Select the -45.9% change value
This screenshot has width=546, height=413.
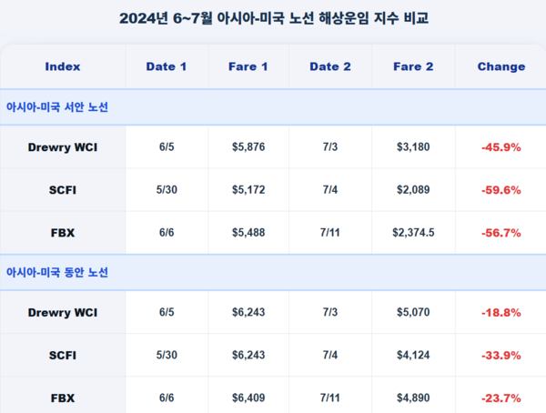point(501,147)
